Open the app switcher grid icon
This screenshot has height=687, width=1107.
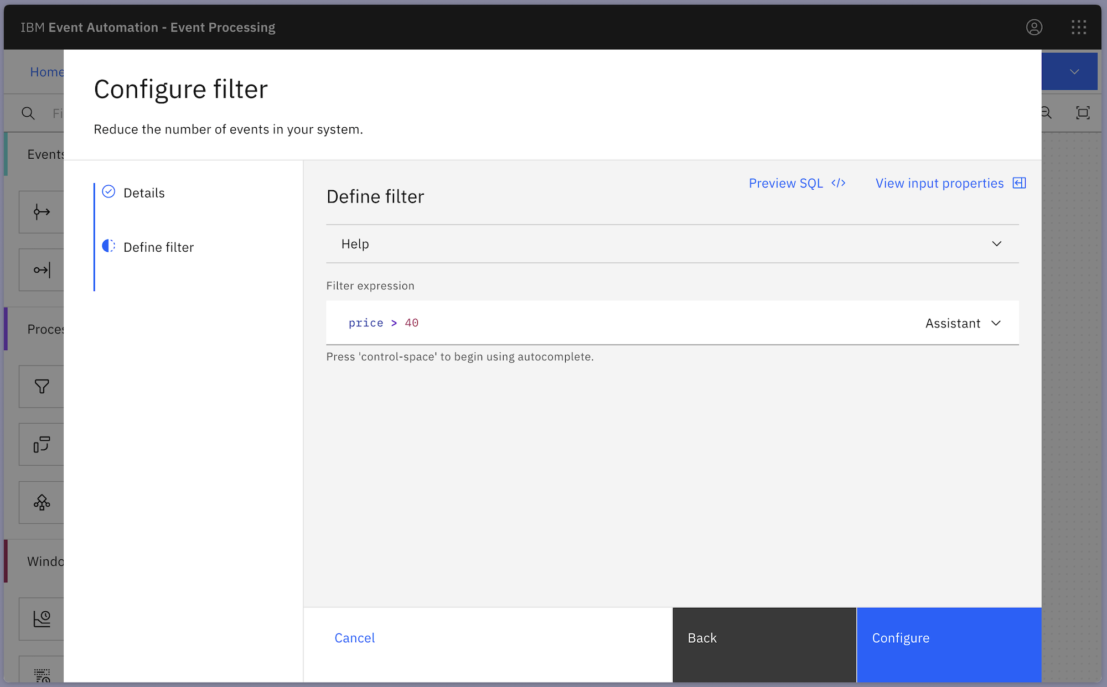pos(1078,27)
